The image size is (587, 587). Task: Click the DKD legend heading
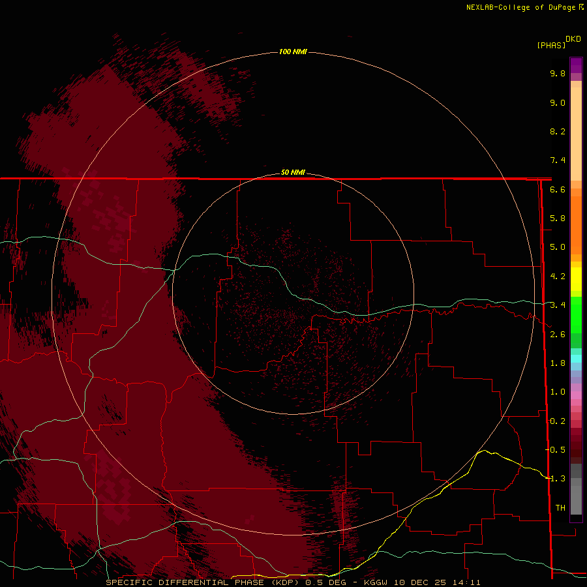[573, 39]
